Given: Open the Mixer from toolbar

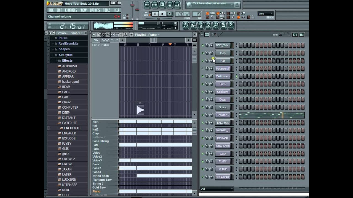Looking at the screenshot, I should pos(177,5).
